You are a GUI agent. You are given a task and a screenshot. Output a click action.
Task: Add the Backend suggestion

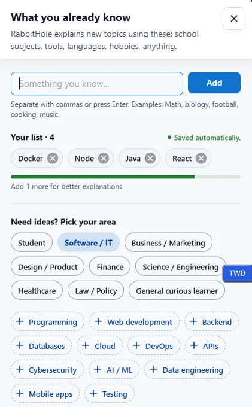click(211, 322)
